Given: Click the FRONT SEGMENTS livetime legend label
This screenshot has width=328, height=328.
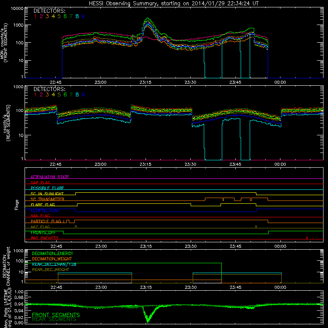Looking at the screenshot, I should coord(56,315).
